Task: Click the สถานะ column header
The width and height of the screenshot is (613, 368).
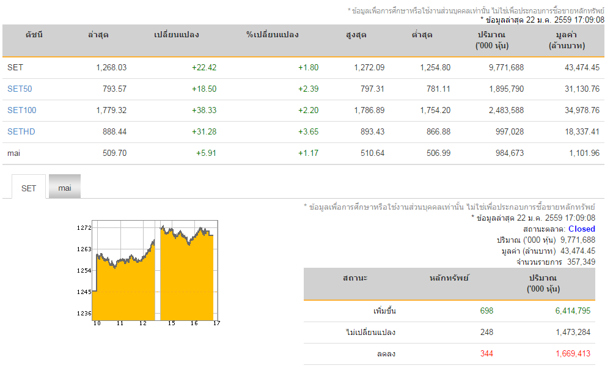Action: 355,278
